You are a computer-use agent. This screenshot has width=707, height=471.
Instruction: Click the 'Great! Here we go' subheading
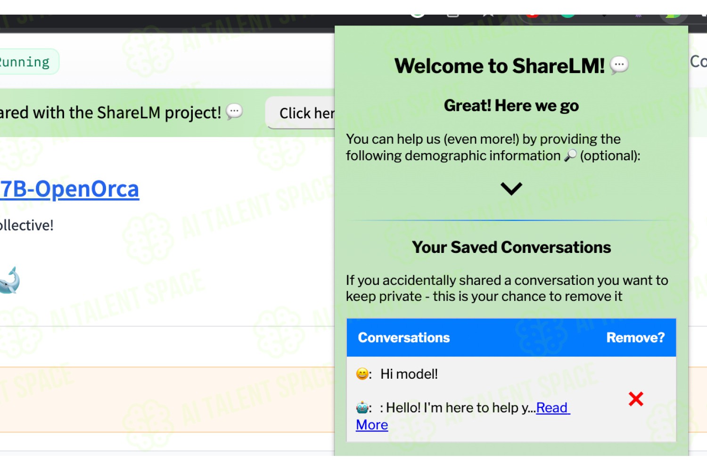tap(511, 106)
